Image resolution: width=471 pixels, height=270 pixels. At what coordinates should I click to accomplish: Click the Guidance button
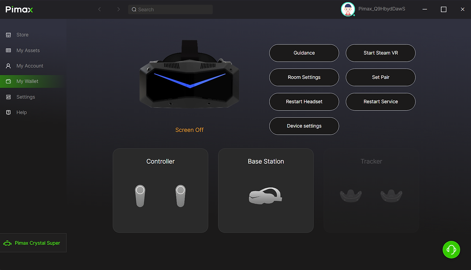pyautogui.click(x=304, y=53)
